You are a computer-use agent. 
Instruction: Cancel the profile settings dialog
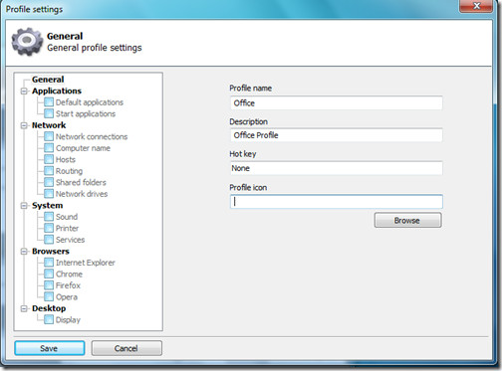pyautogui.click(x=126, y=348)
